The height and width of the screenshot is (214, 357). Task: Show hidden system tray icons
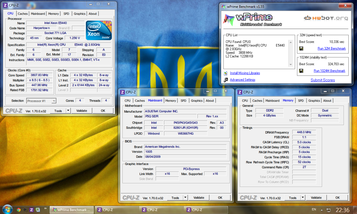(x=322, y=210)
